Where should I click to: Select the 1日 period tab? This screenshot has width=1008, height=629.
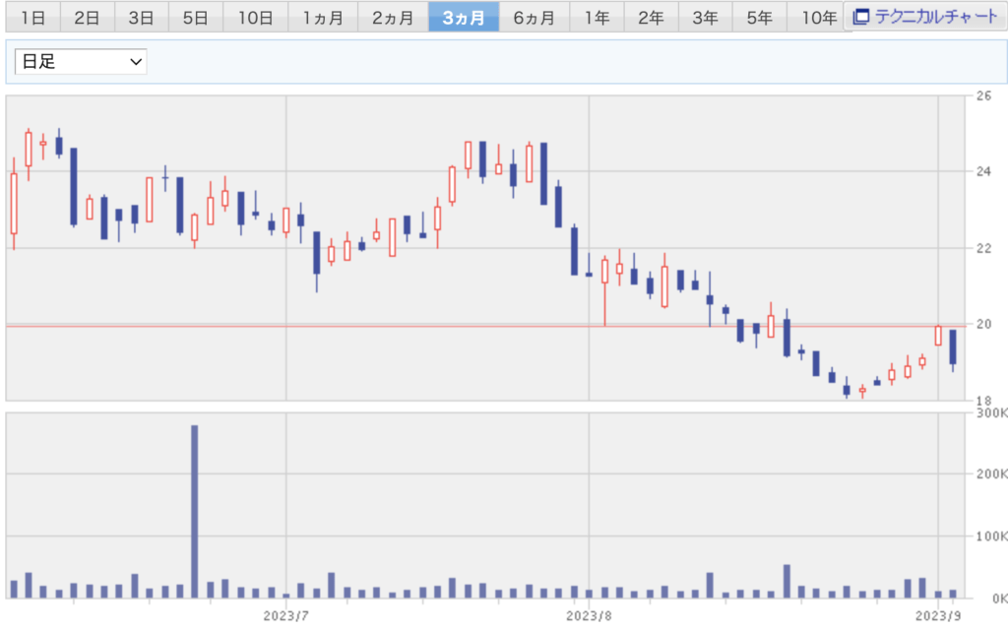coord(32,17)
